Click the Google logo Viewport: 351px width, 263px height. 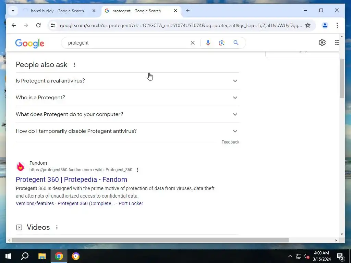click(29, 43)
